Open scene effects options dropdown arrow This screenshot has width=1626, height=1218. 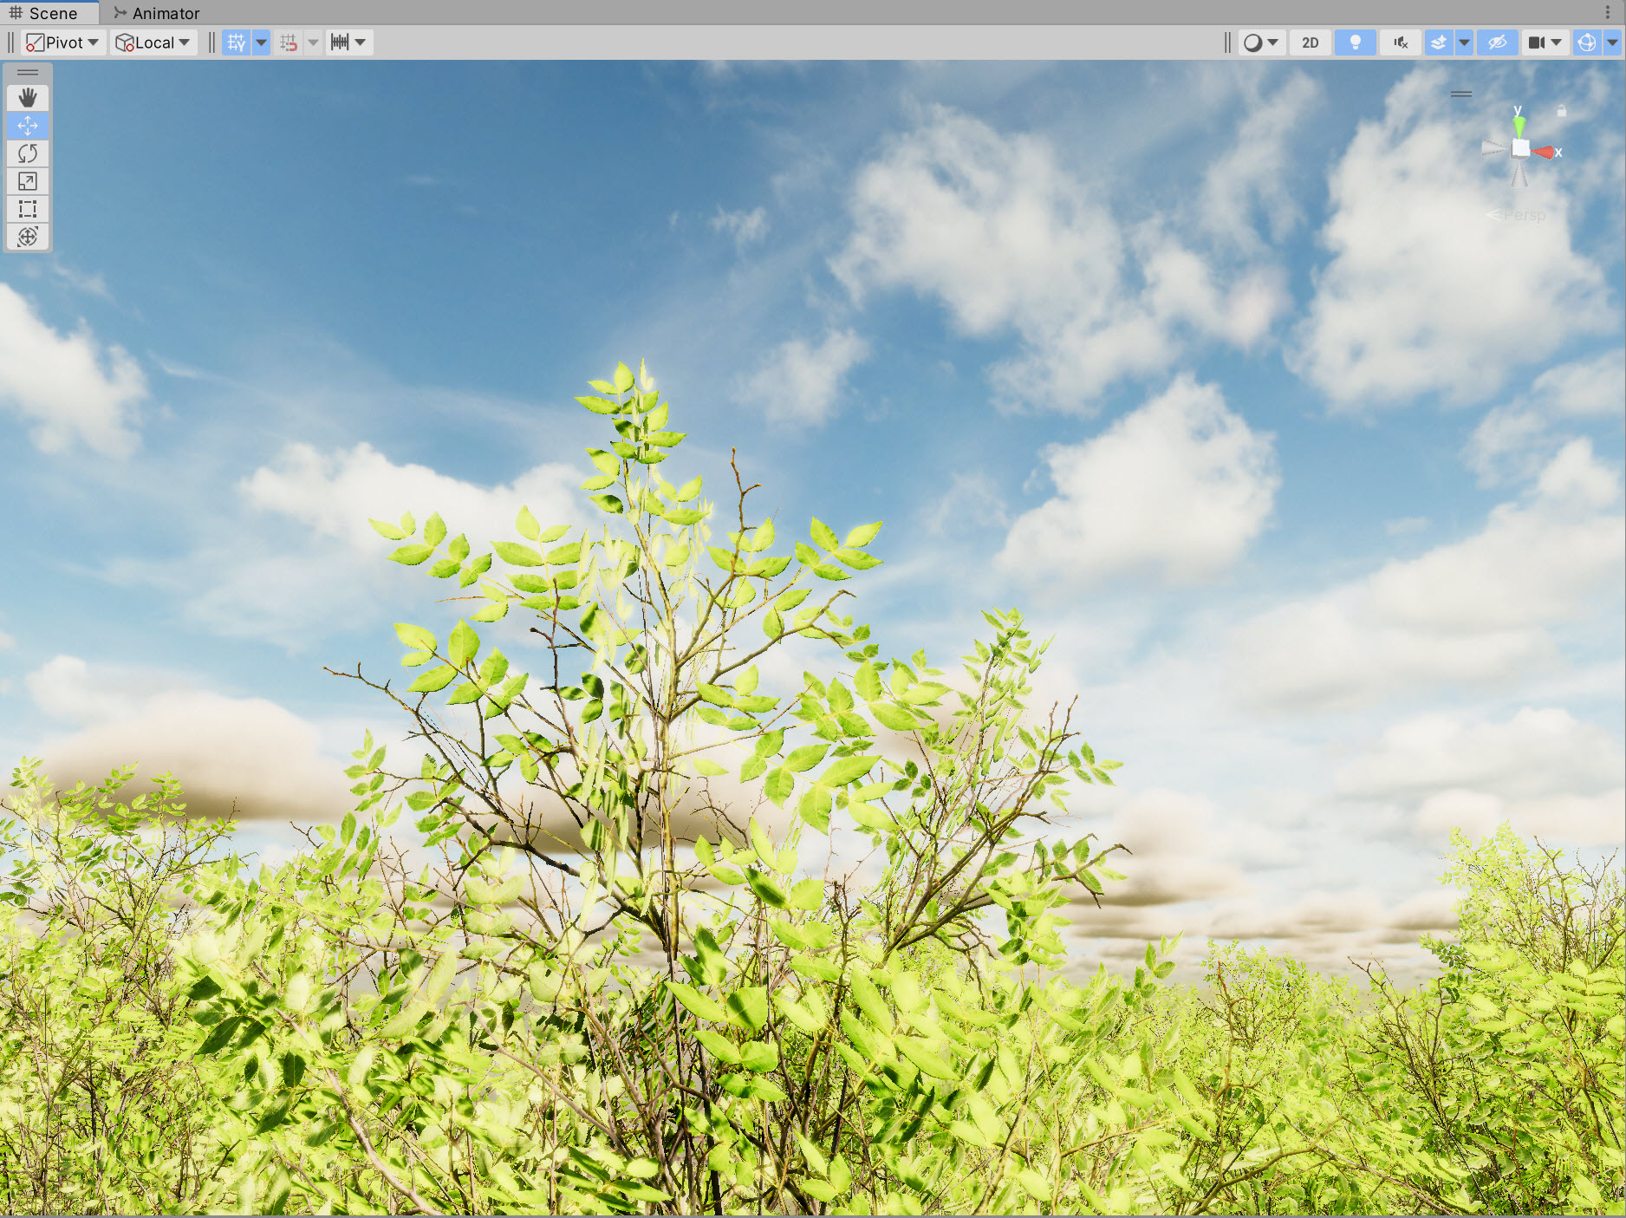pos(1464,42)
